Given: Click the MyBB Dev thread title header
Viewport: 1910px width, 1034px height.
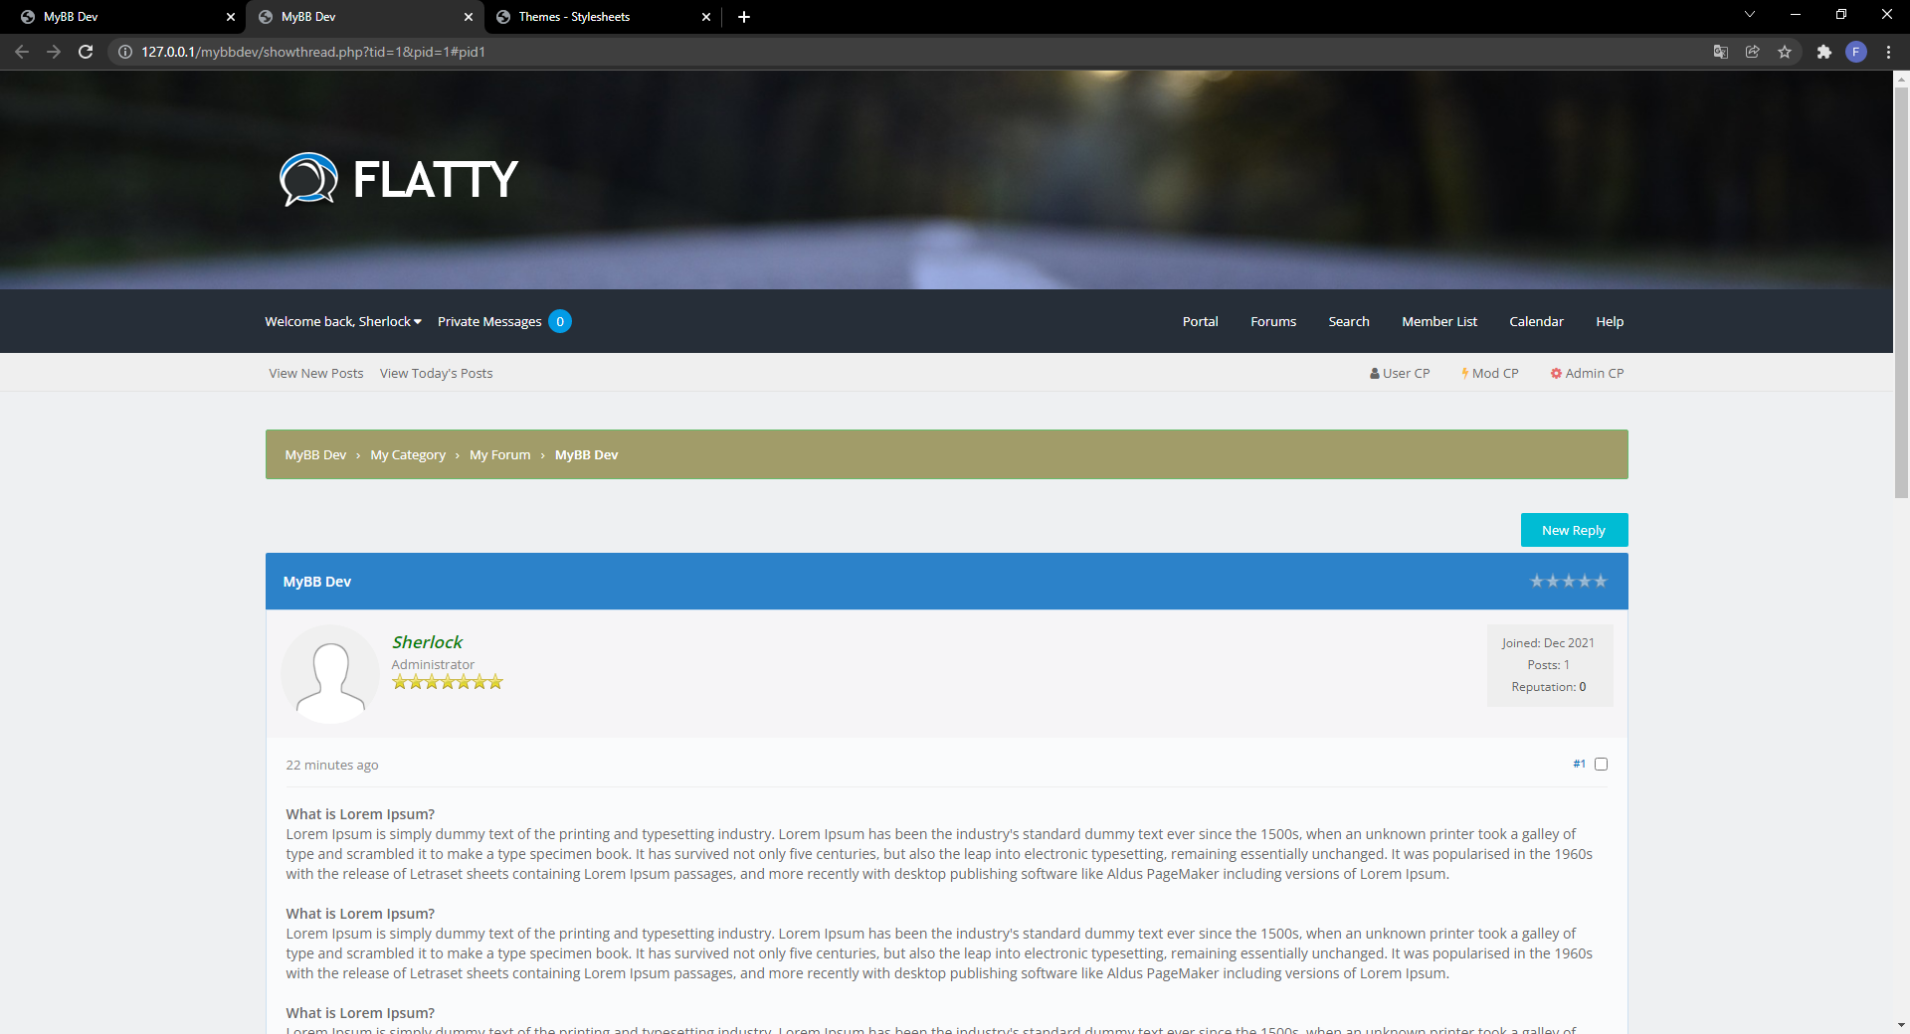Looking at the screenshot, I should (x=316, y=582).
